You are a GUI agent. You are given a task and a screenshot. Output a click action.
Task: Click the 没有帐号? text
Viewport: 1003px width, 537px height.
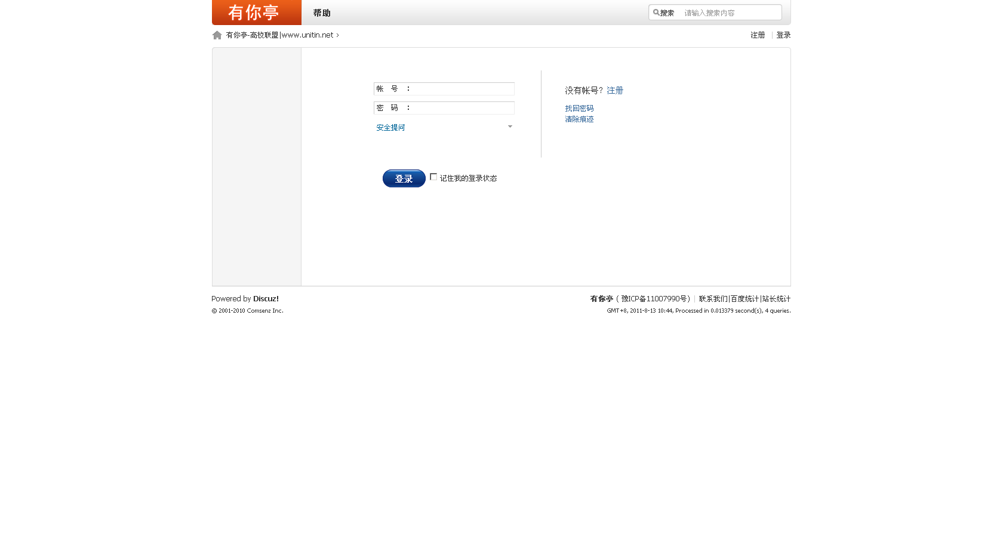click(x=584, y=91)
